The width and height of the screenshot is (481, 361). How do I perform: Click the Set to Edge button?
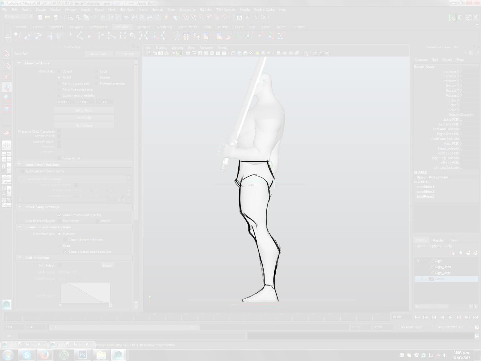(84, 118)
